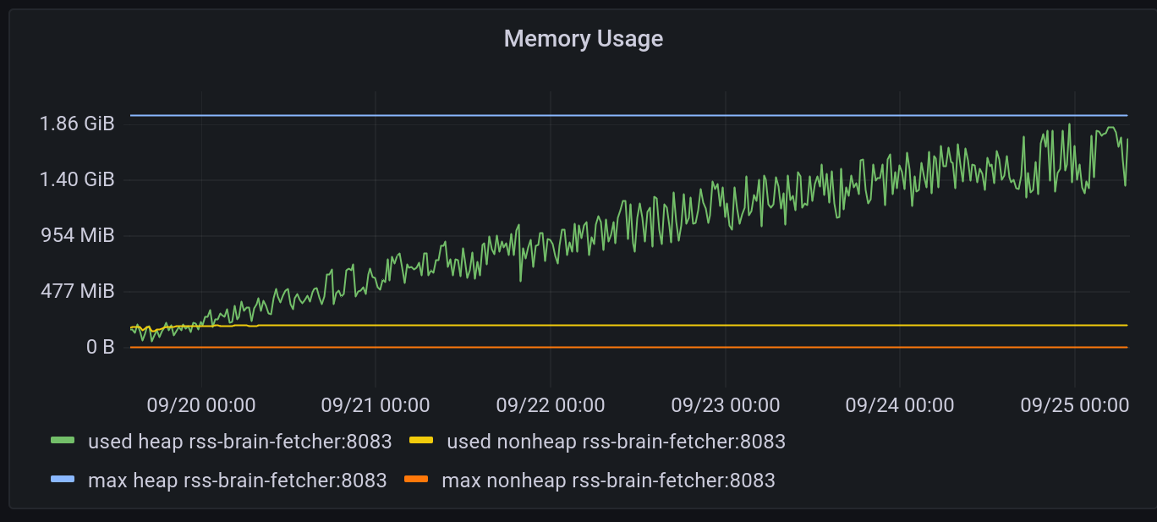Click the 09/23 00:00 time axis label
This screenshot has height=522, width=1157.
pyautogui.click(x=726, y=405)
